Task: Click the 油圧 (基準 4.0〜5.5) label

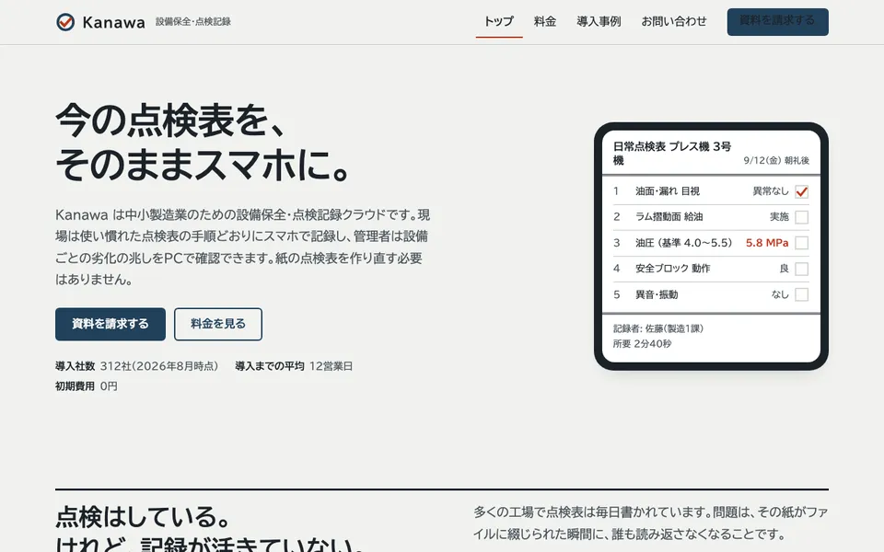Action: click(x=684, y=243)
